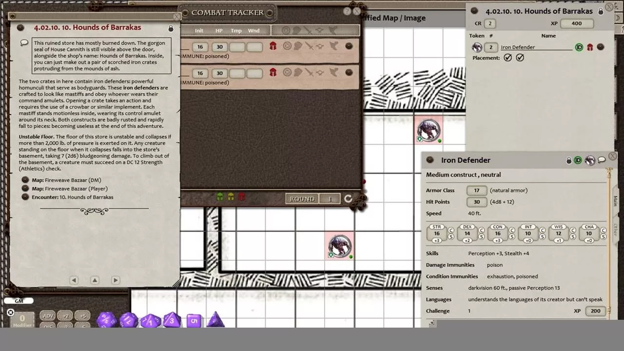Switch to Main tab on NPC sheet

(615, 201)
